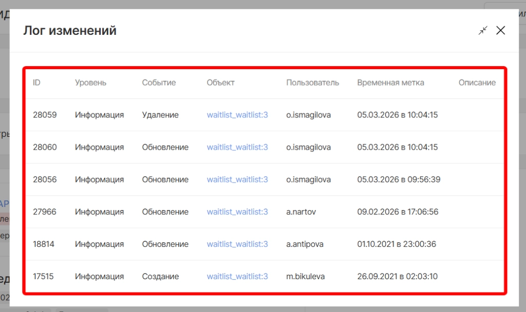Screen dimensions: 526x312
Task: Select the timestamp 09.02.2026 в 17:06:56
Action: pos(398,212)
